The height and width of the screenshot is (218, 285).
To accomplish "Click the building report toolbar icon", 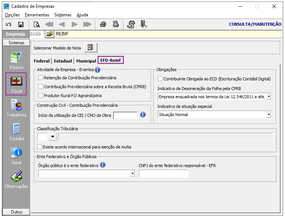I will [x=116, y=24].
